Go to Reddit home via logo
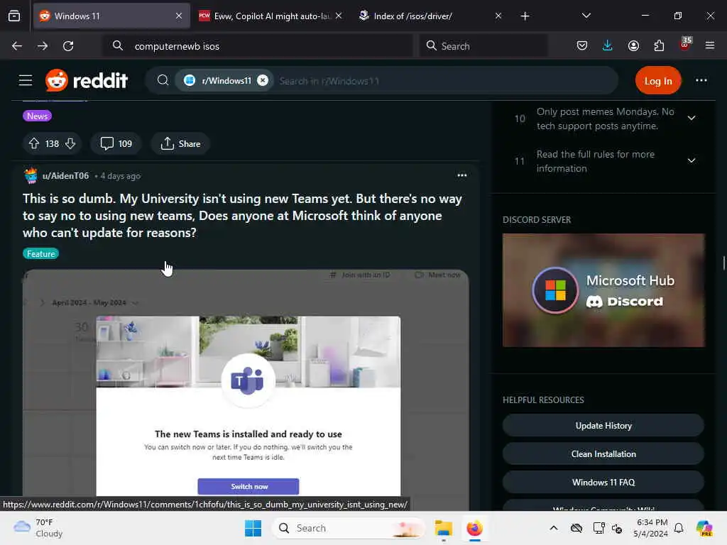This screenshot has width=727, height=545. coord(86,81)
